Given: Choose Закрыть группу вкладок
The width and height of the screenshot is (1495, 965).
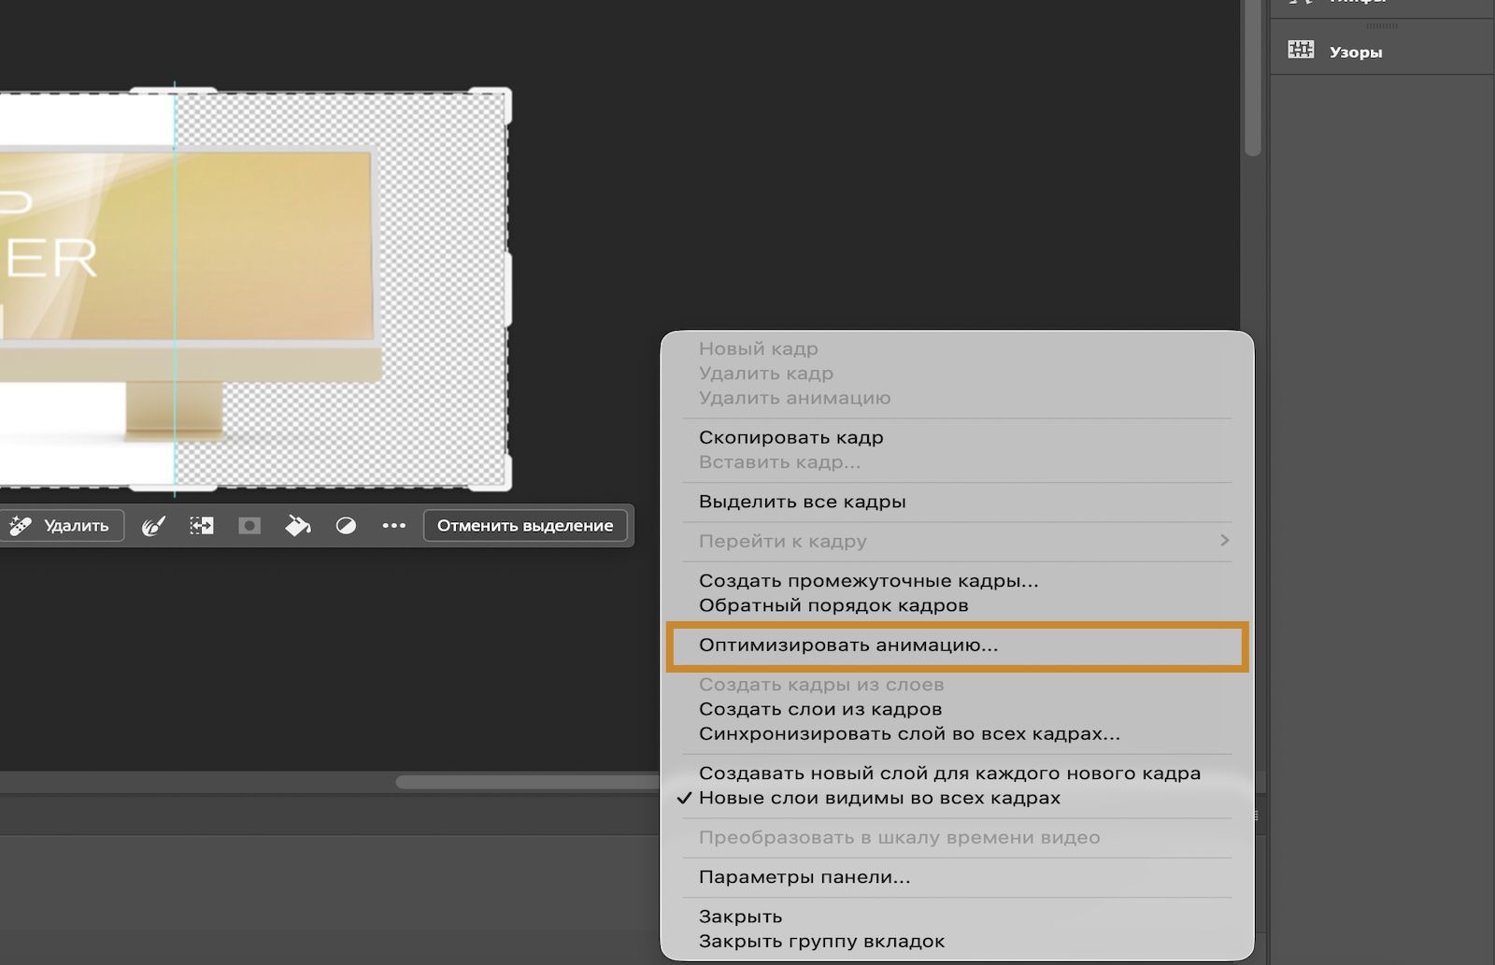Looking at the screenshot, I should point(957,941).
